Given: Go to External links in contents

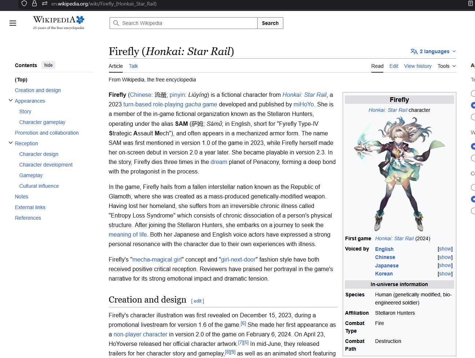Looking at the screenshot, I should (x=30, y=207).
